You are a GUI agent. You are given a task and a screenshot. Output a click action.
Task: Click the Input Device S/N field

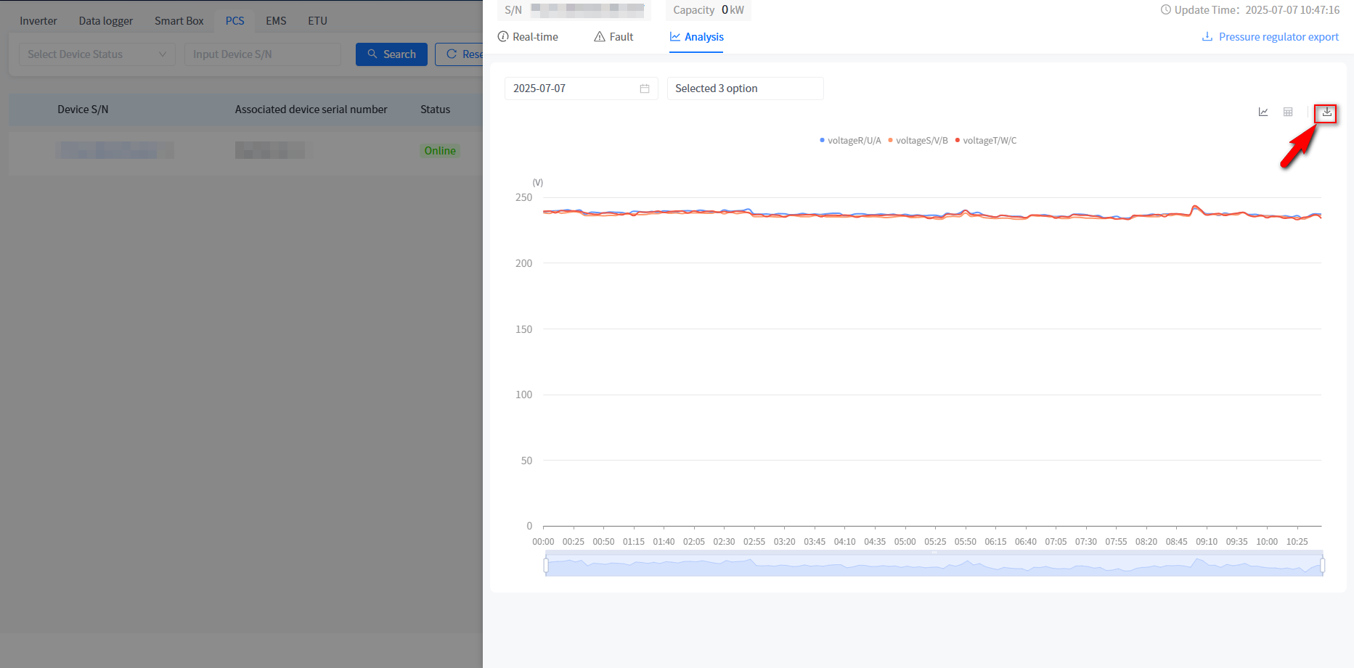pyautogui.click(x=262, y=54)
